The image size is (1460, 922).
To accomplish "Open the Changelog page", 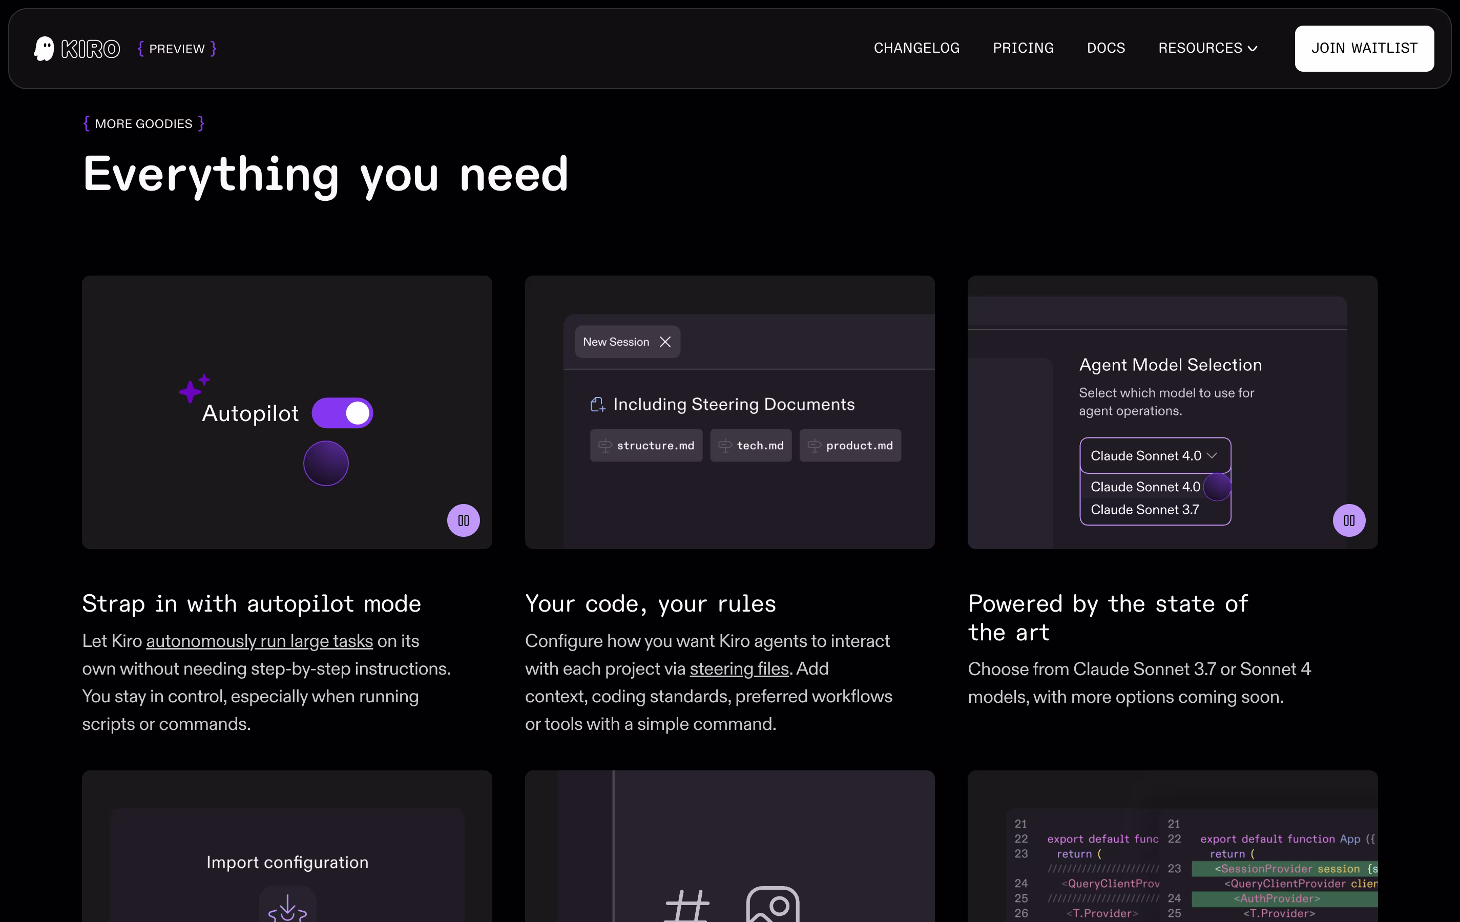I will point(916,48).
